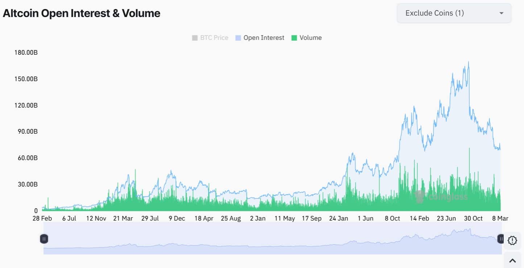Click the 8 Mar label on the x-axis

(501, 218)
